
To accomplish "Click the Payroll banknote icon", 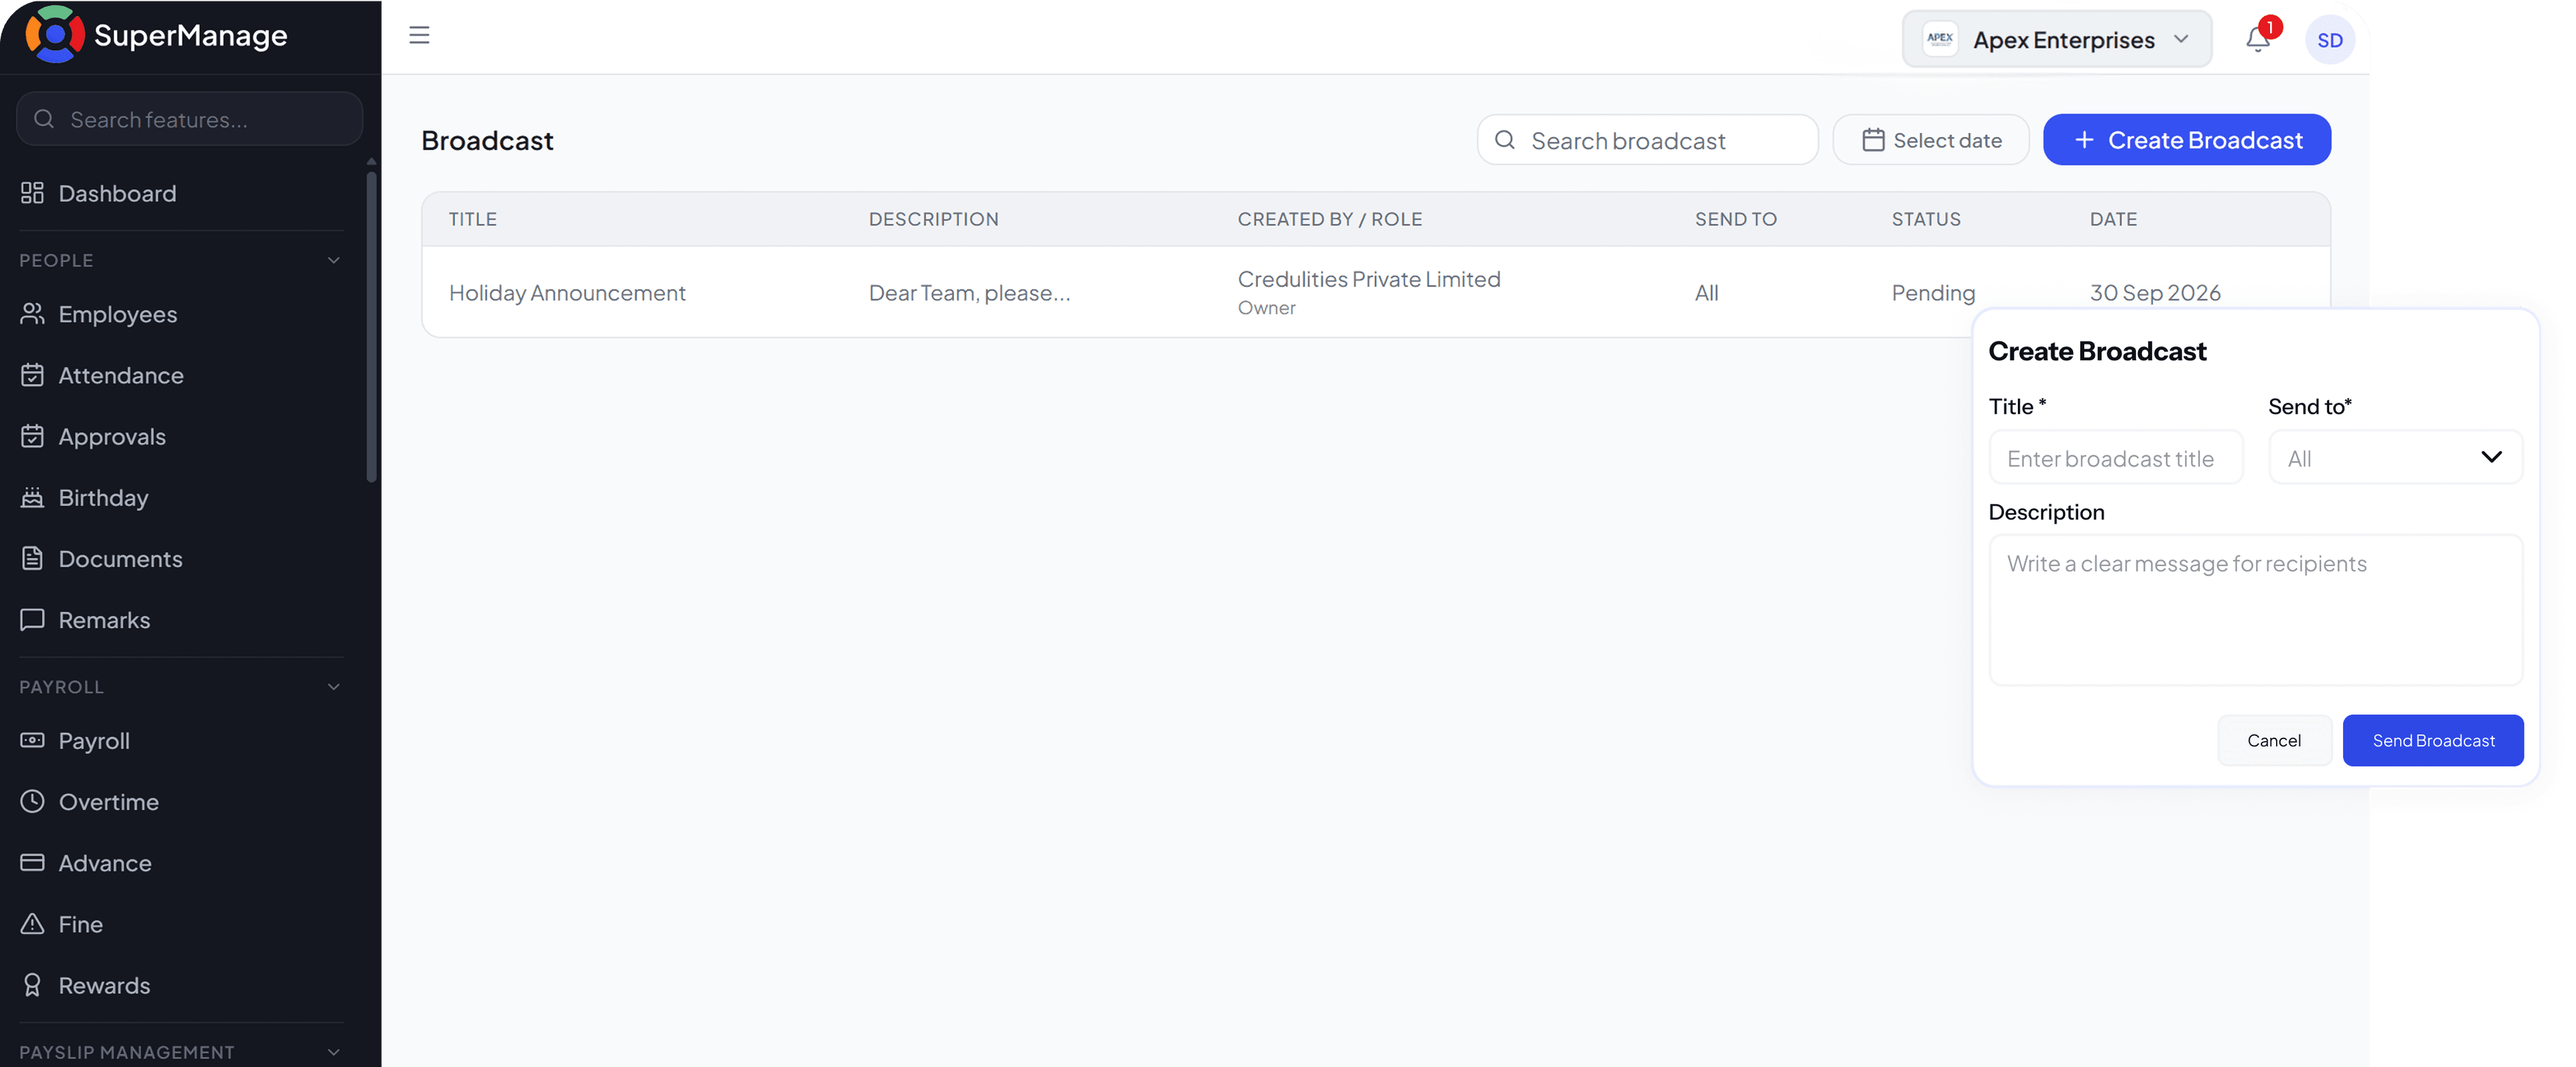I will tap(32, 740).
